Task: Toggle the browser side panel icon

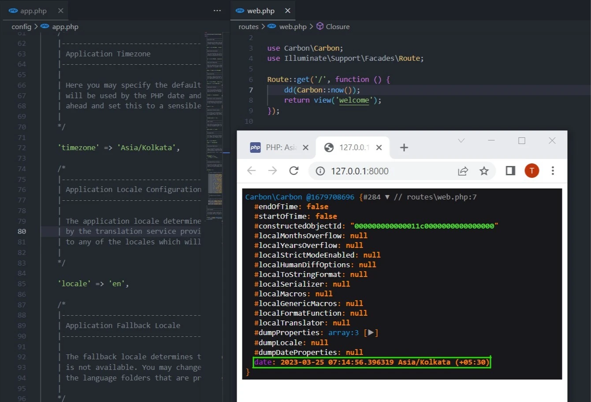Action: [510, 171]
